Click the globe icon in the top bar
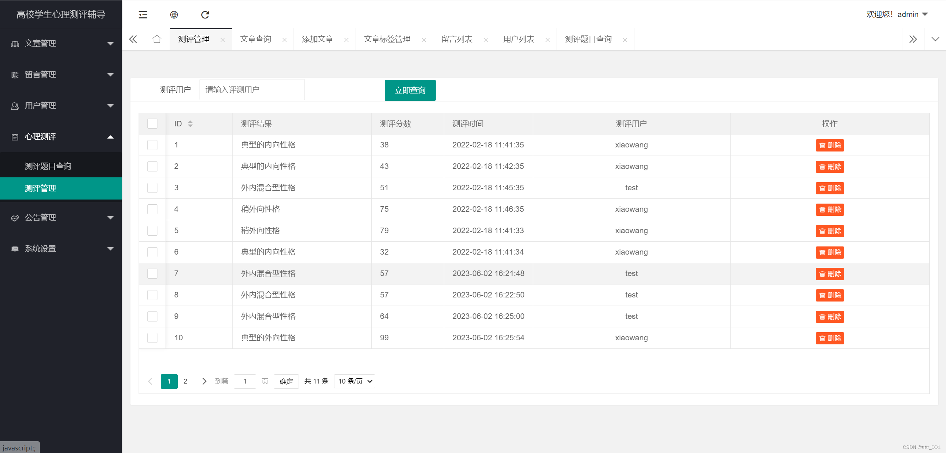This screenshot has height=453, width=946. (x=174, y=15)
